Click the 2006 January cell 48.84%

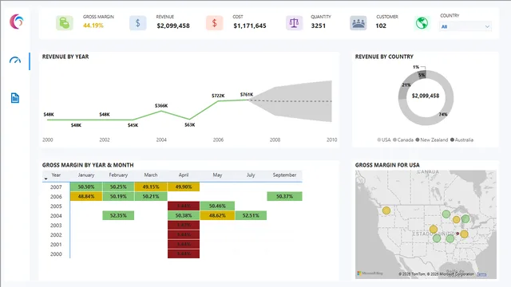[x=86, y=197]
